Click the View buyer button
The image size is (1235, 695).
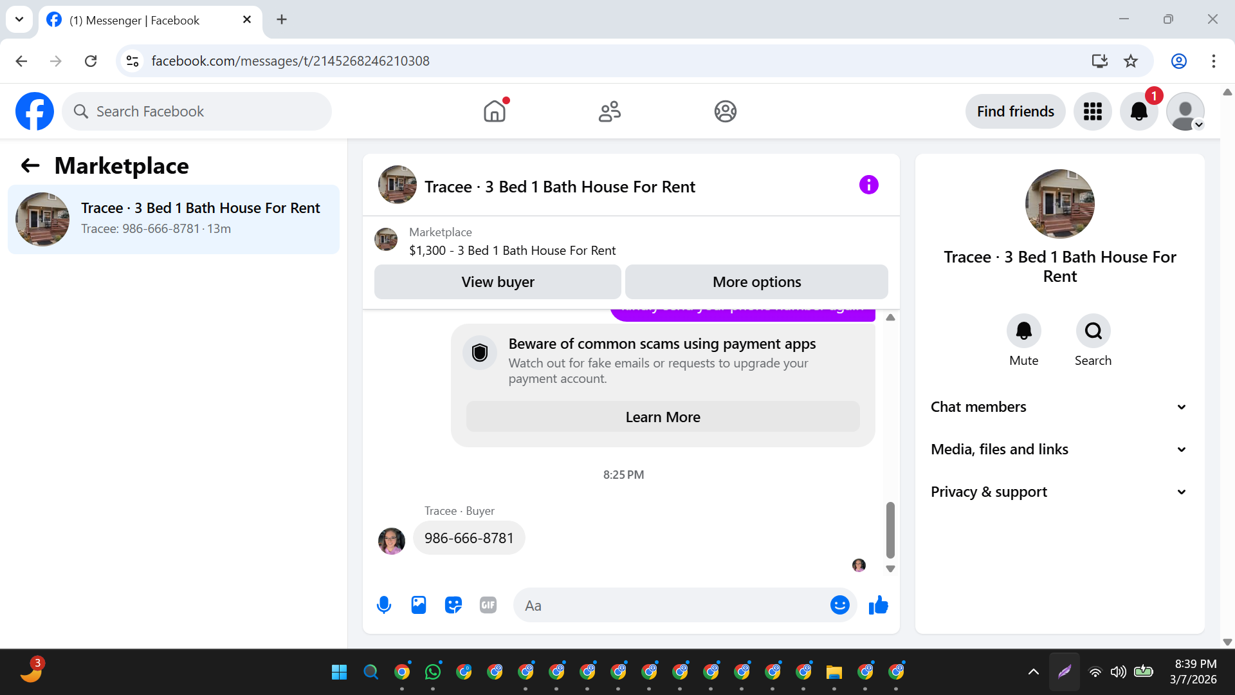click(498, 282)
